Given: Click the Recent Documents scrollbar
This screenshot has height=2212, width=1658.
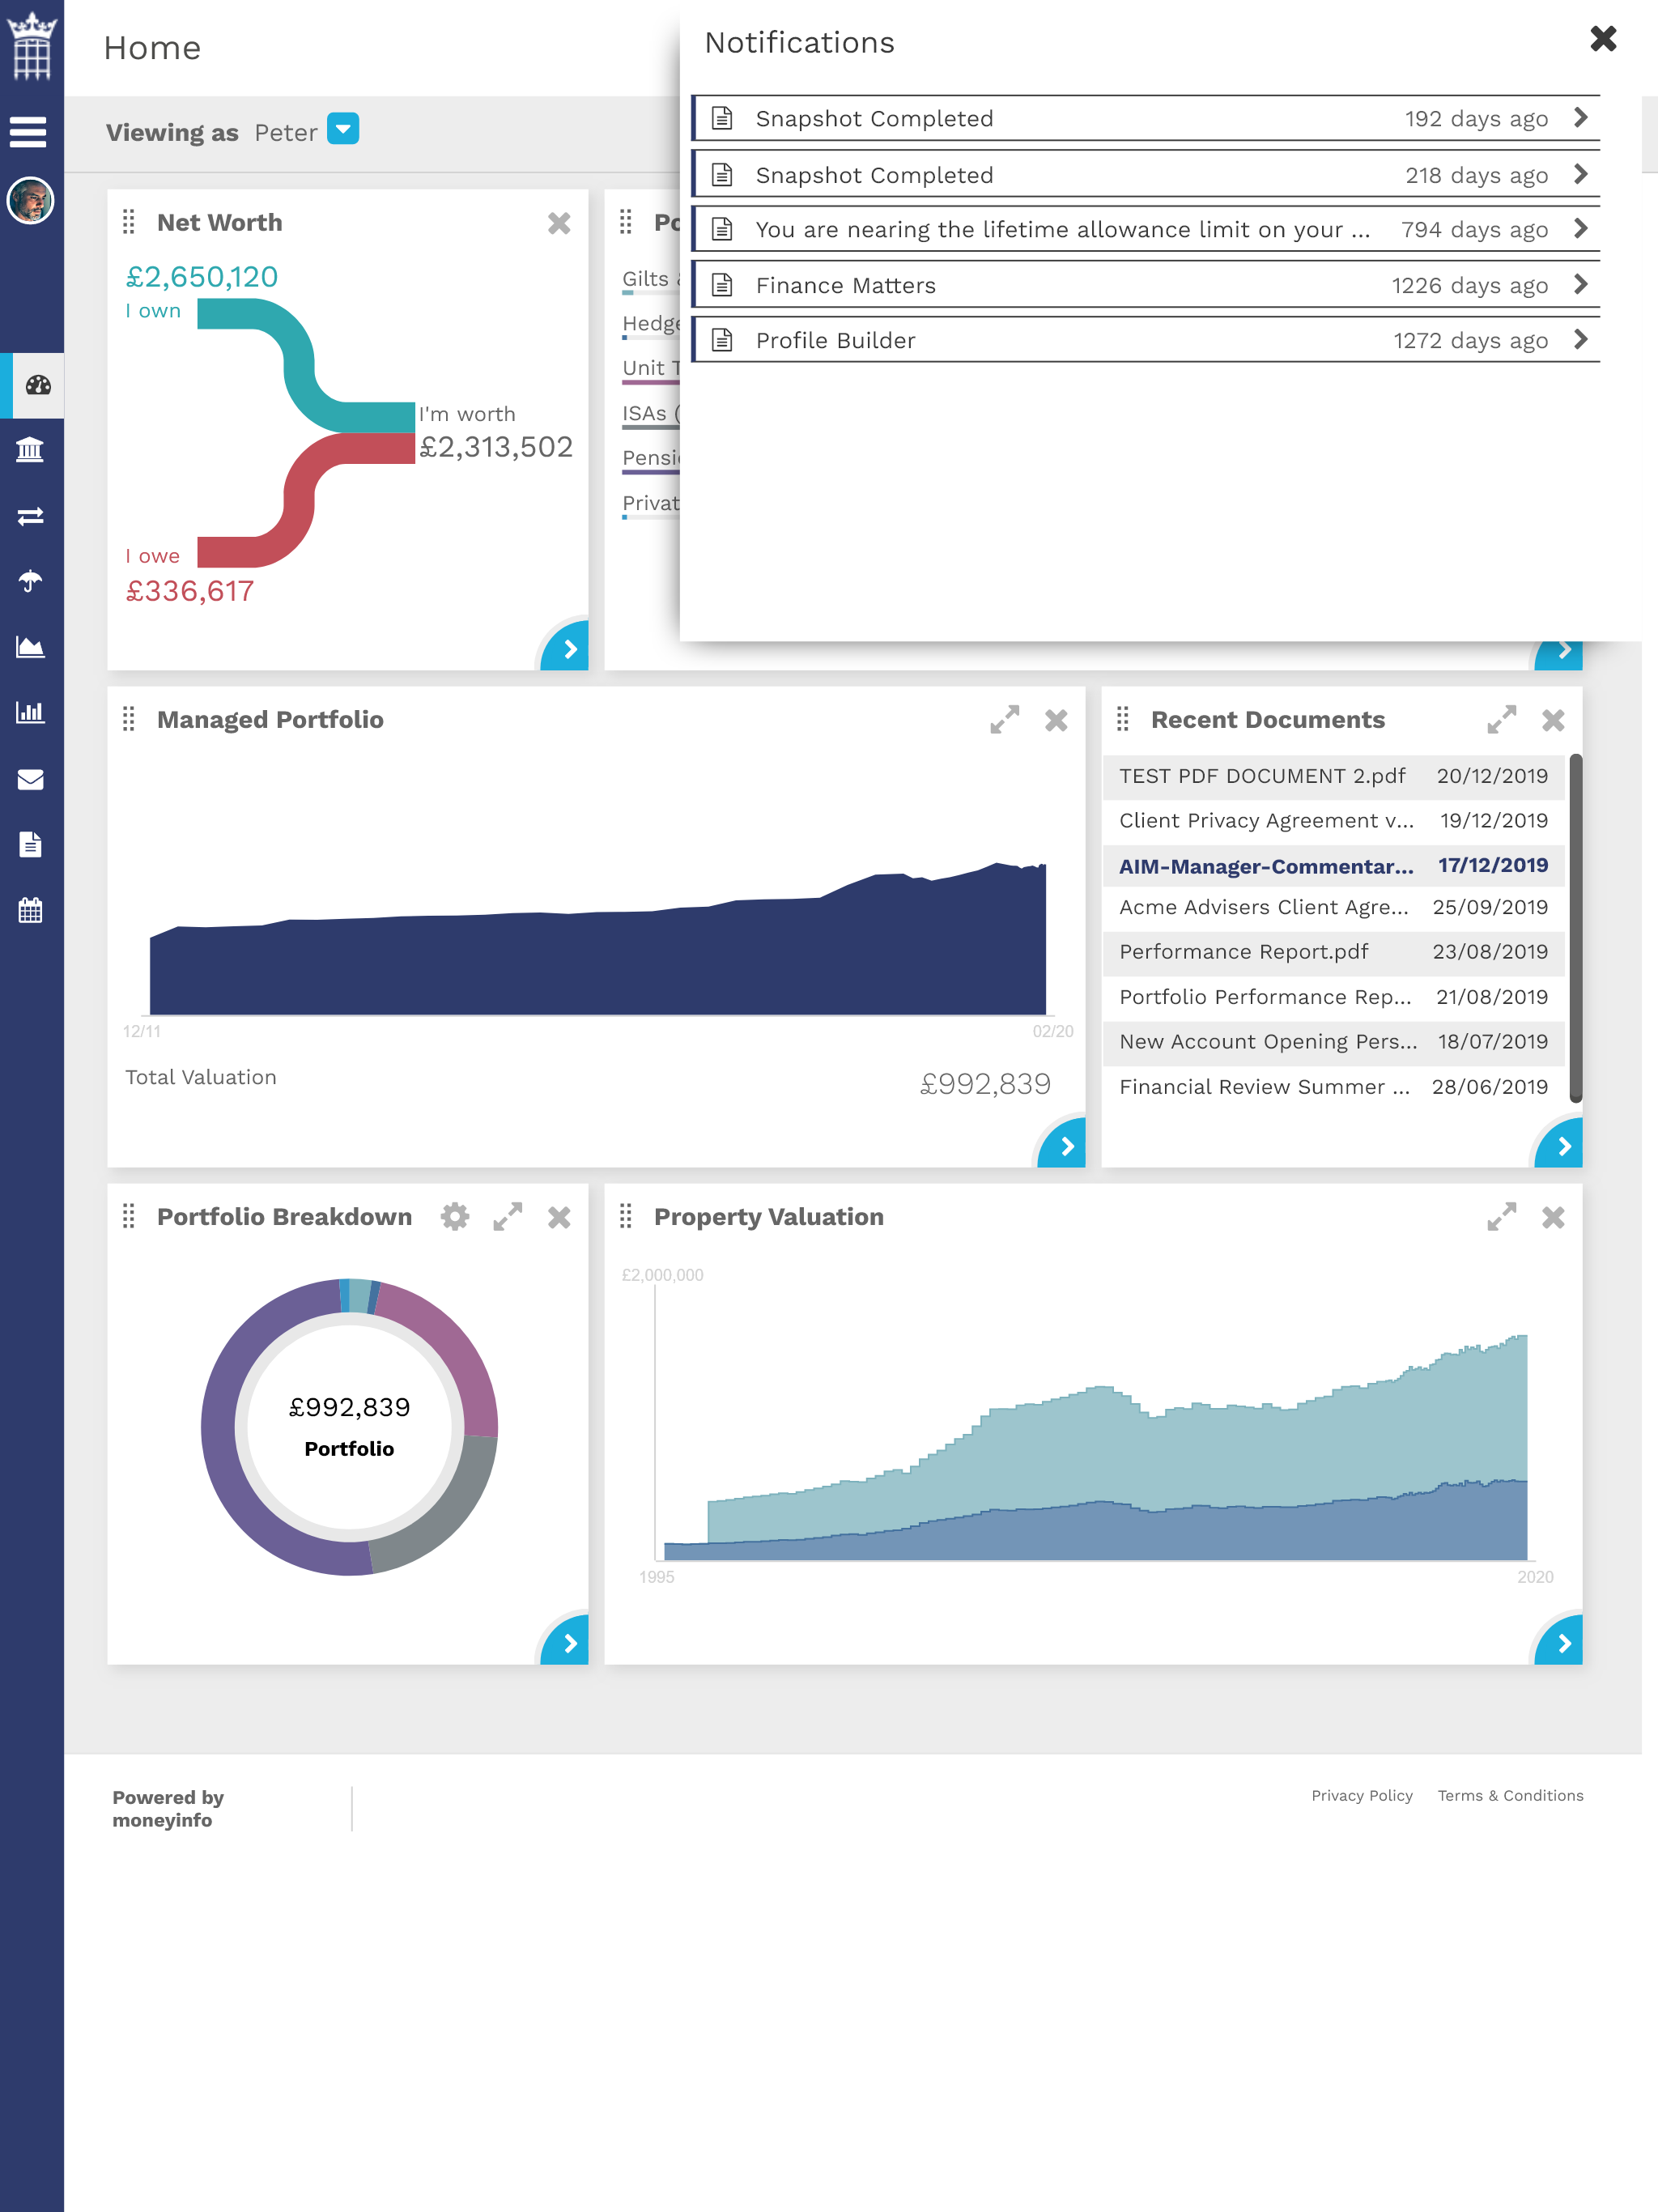Looking at the screenshot, I should pos(1576,928).
